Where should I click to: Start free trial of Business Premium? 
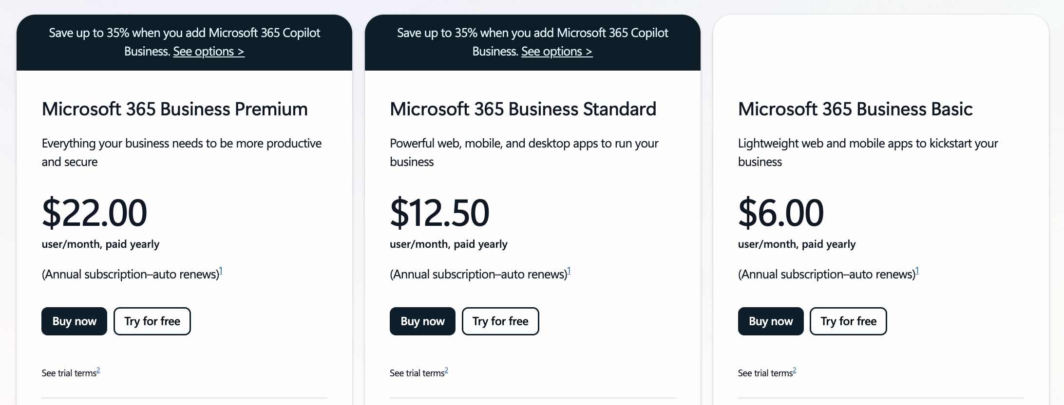click(x=152, y=321)
